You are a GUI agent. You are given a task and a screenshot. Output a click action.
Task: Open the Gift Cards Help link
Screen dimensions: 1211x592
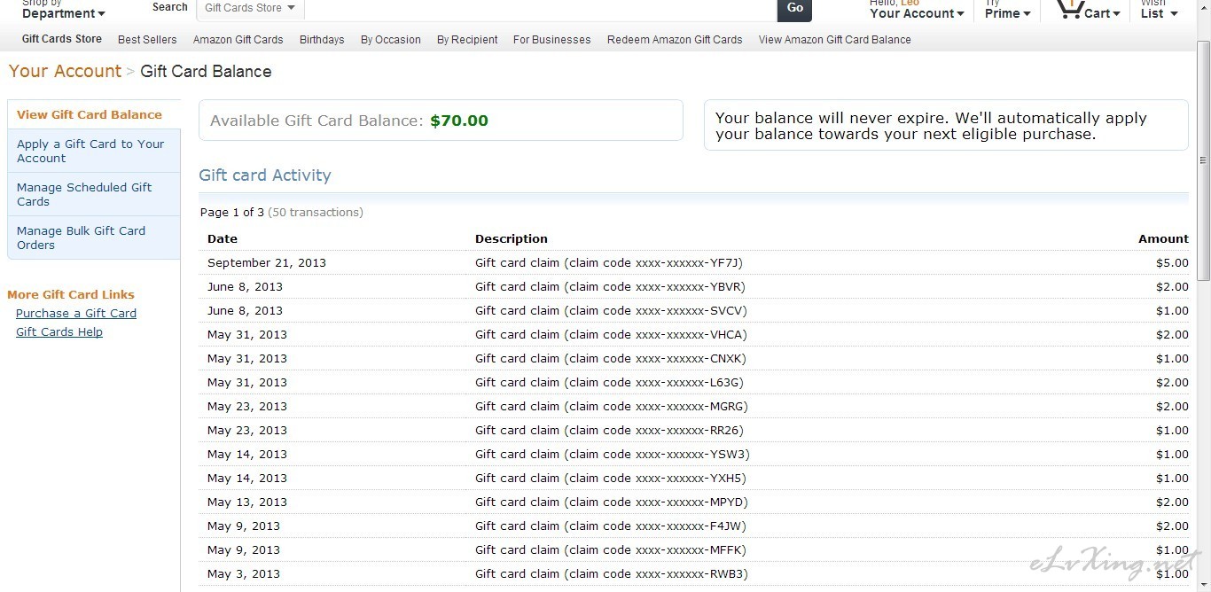pyautogui.click(x=59, y=331)
